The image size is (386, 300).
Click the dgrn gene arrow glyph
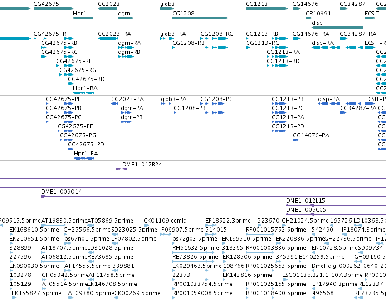(x=126, y=18)
